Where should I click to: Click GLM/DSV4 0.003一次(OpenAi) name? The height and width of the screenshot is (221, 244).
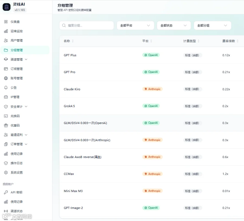click(85, 123)
